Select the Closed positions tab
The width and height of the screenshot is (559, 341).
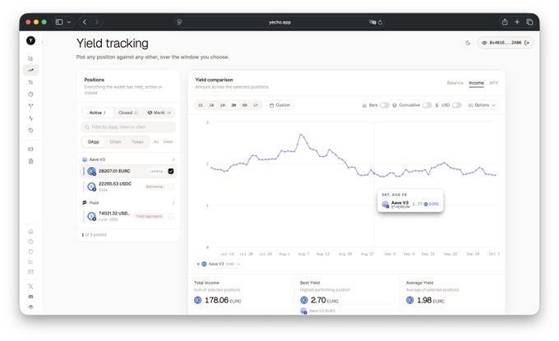tap(128, 113)
